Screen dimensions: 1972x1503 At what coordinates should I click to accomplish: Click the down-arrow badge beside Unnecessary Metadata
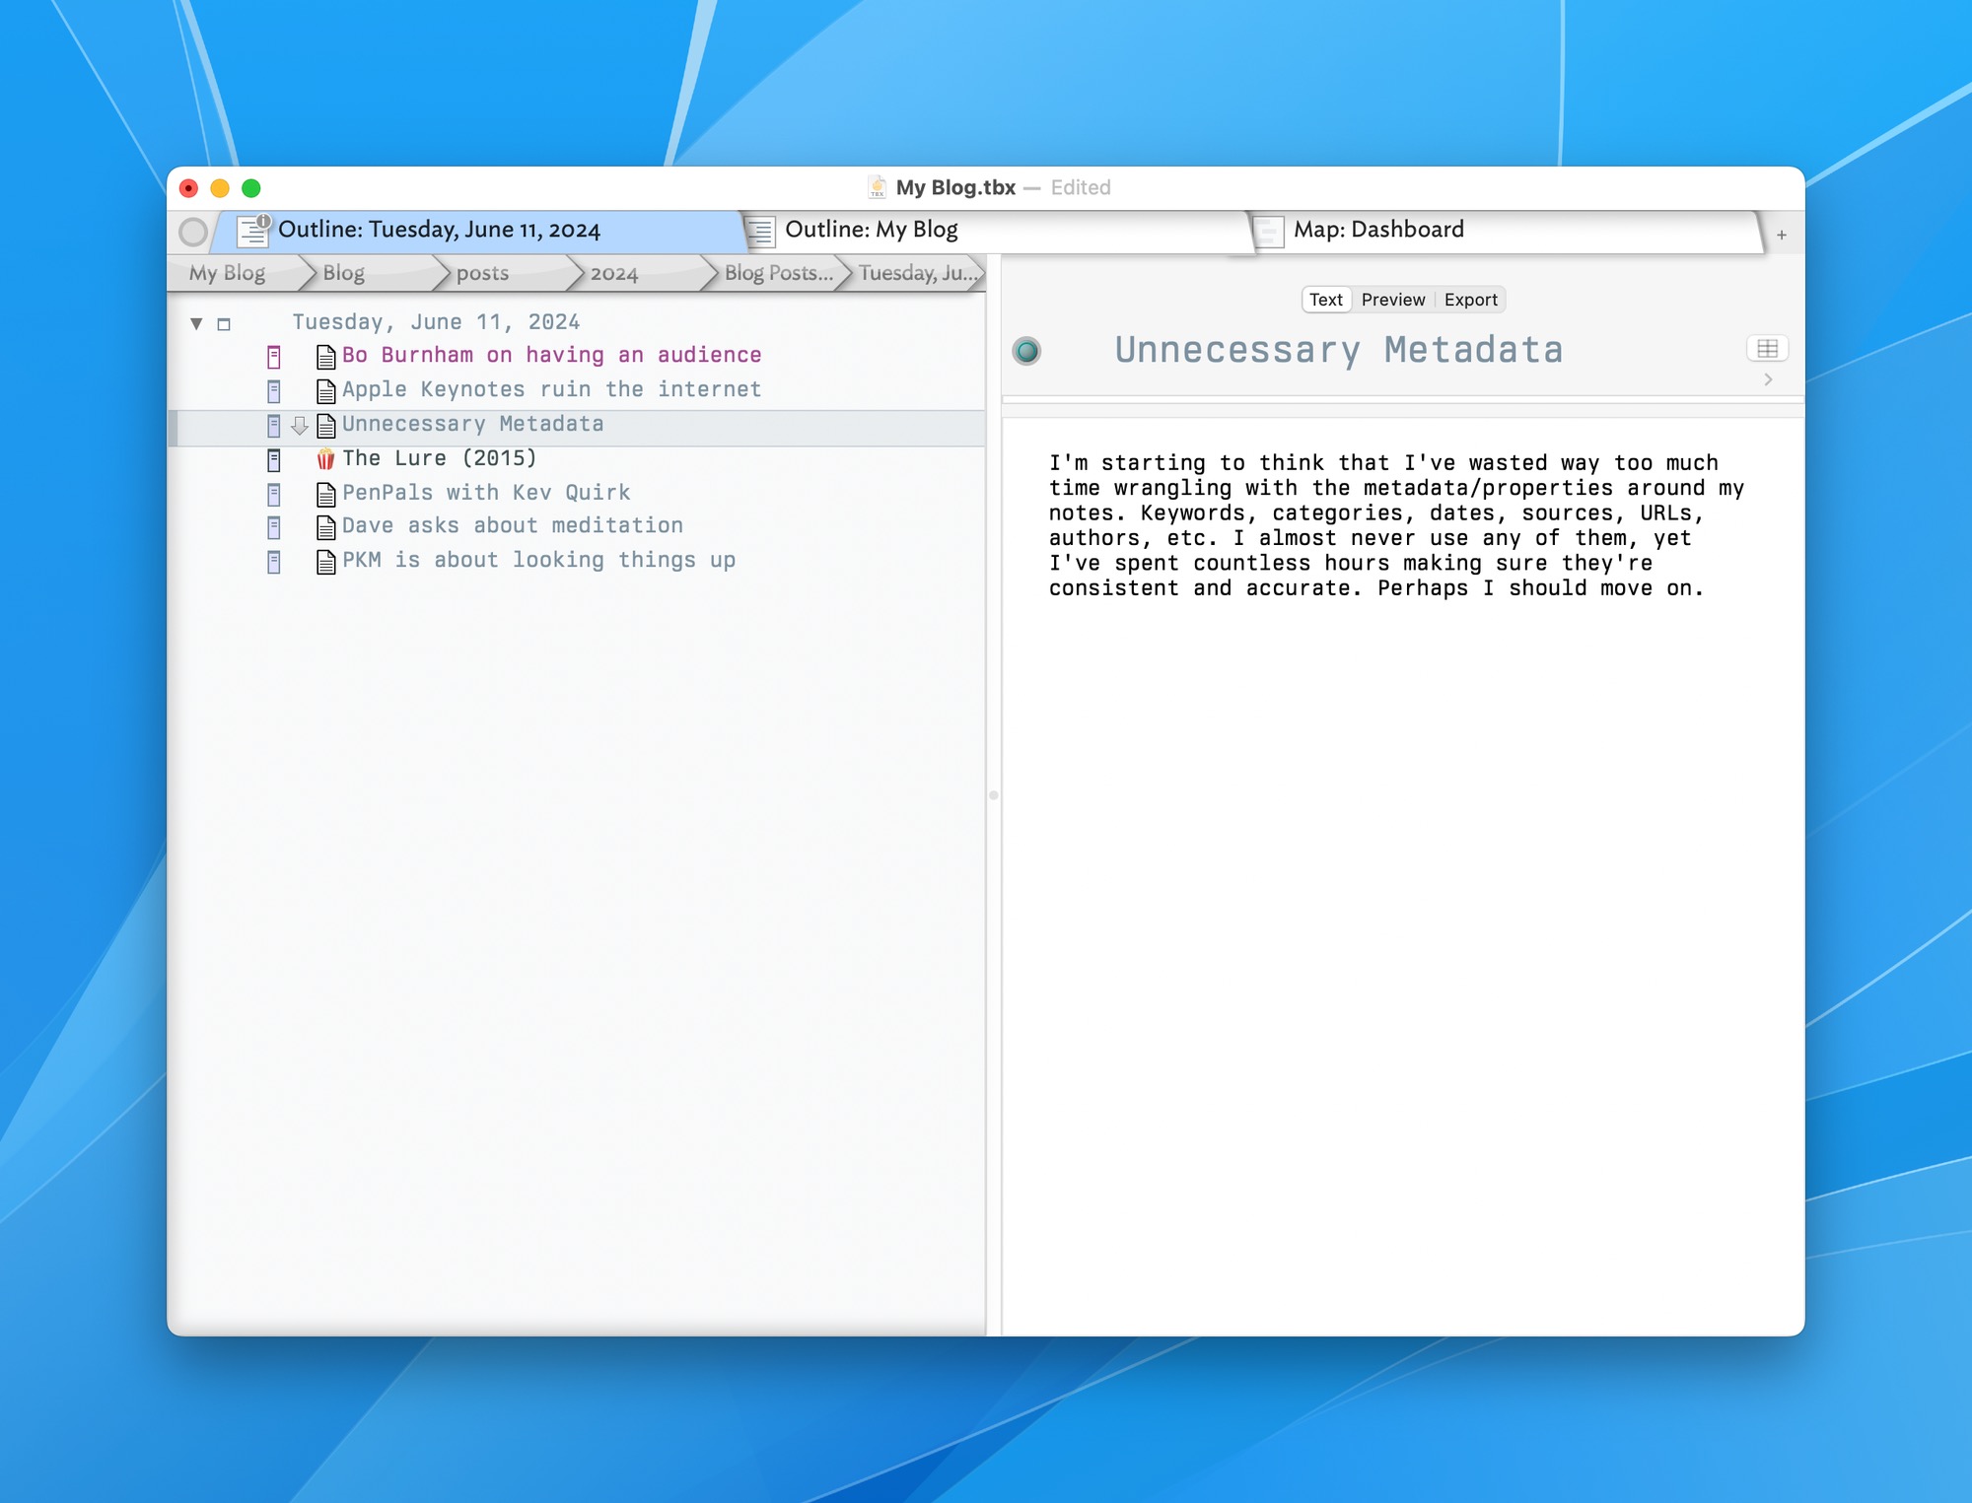pos(300,426)
